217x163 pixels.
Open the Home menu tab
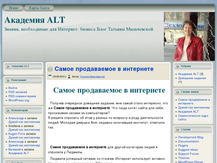click(x=13, y=8)
